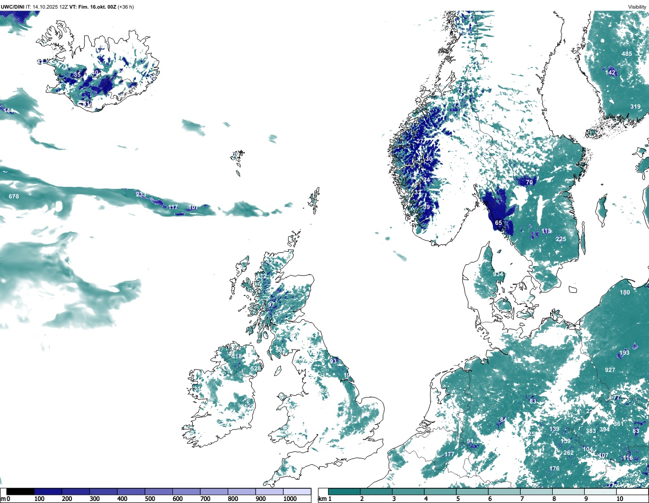Click the '225' value over Sweden
The height and width of the screenshot is (503, 649).
(560, 239)
